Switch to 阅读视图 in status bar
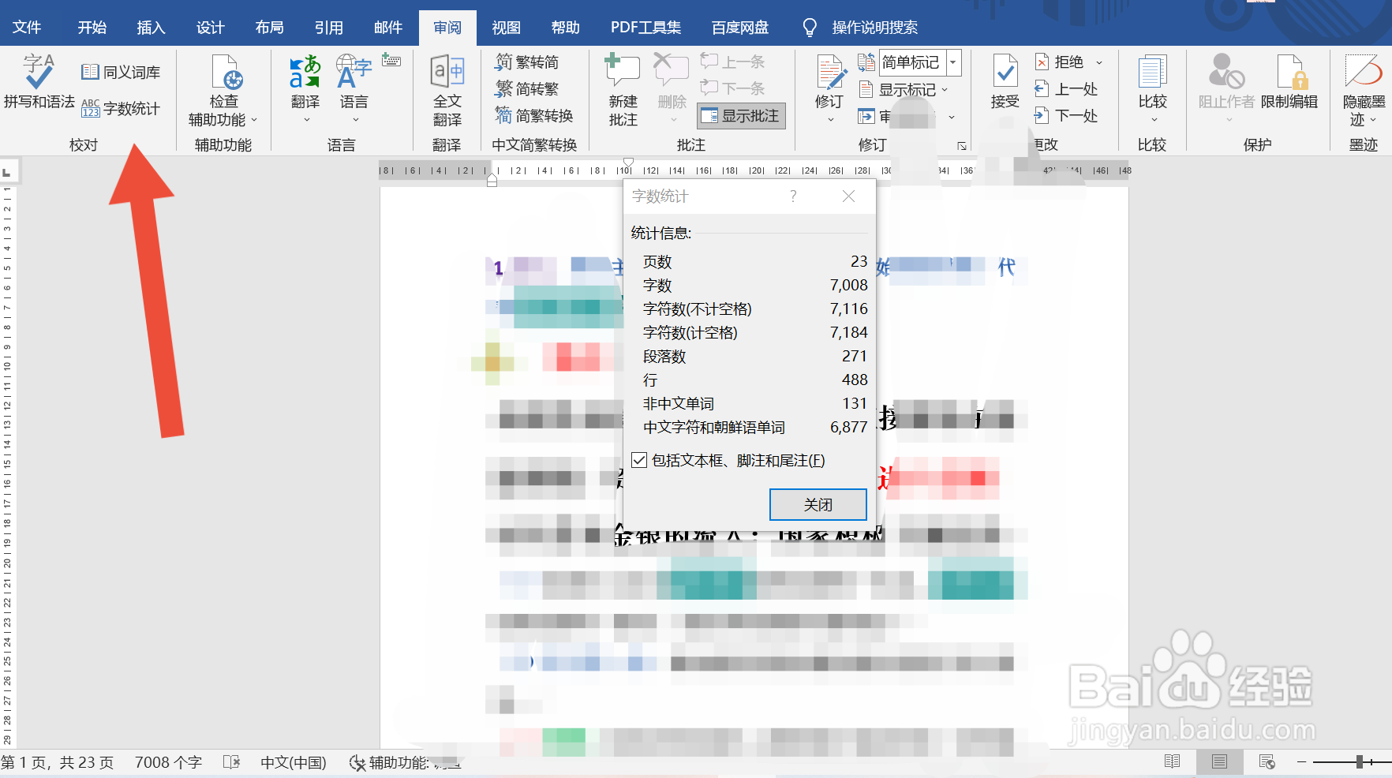The image size is (1392, 778). [x=1173, y=762]
